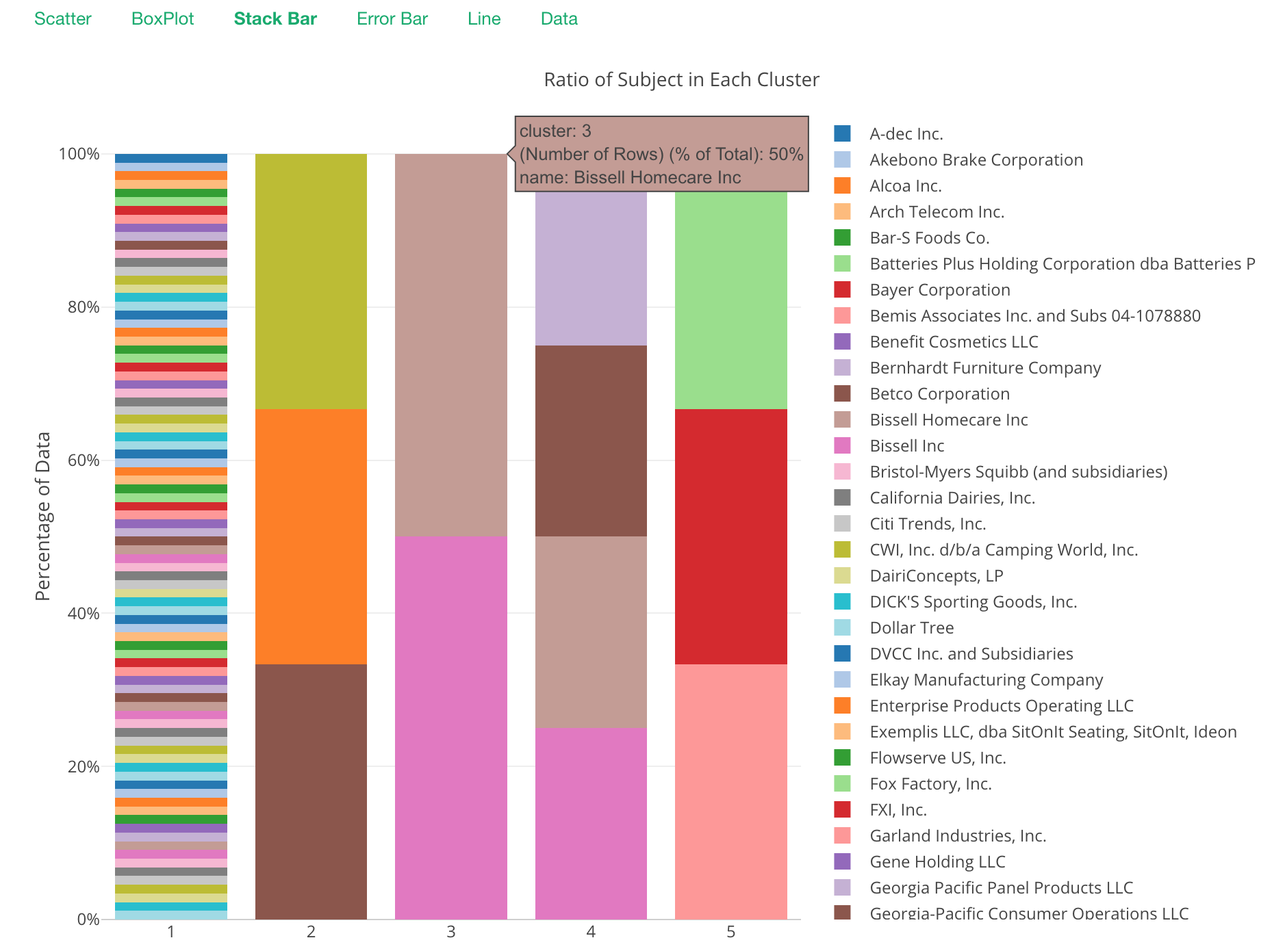1272x951 pixels.
Task: Click the red swatch beside FXI, Inc.
Action: (x=842, y=809)
